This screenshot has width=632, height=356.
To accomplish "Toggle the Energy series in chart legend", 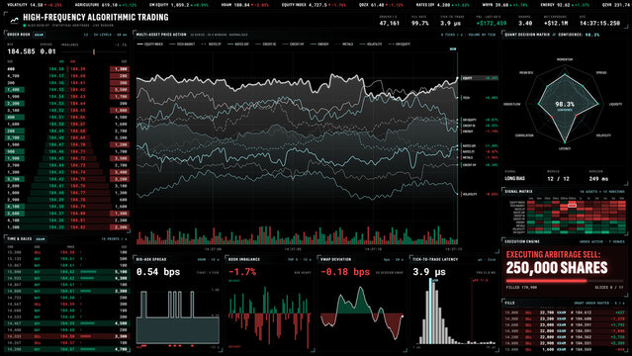I will [x=320, y=44].
